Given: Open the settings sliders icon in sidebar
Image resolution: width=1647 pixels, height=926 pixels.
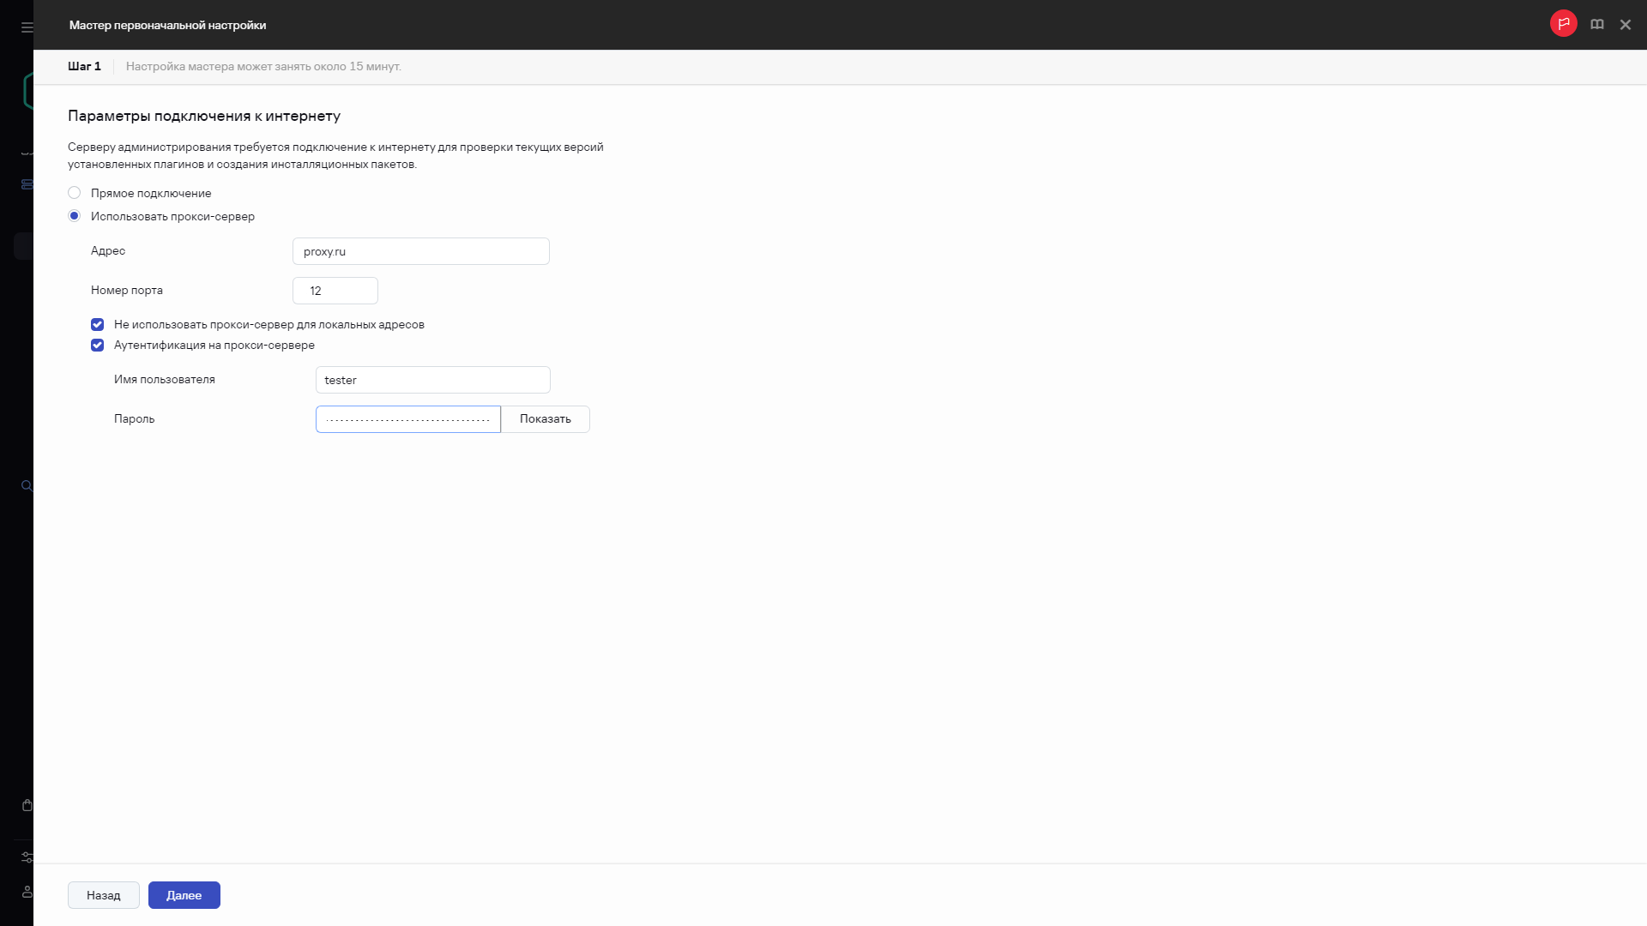Looking at the screenshot, I should coord(27,857).
